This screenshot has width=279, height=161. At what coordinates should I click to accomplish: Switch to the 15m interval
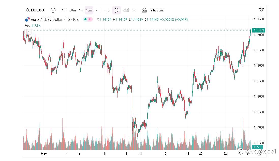(x=89, y=10)
